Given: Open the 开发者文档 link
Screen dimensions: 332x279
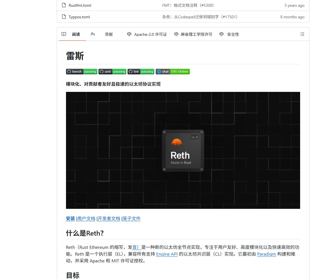Looking at the screenshot, I should 109,218.
